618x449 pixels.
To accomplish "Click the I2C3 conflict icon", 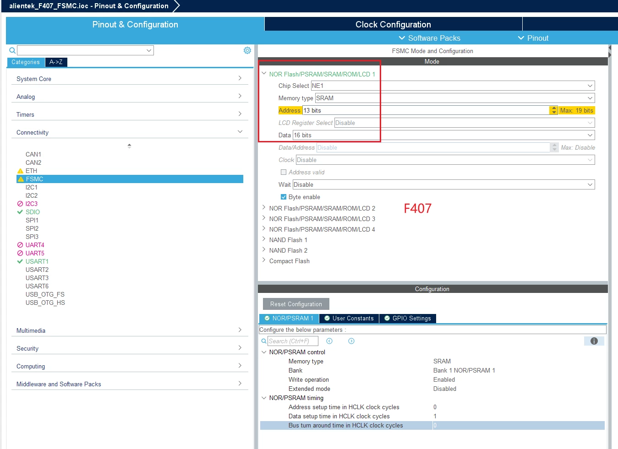I will 20,204.
